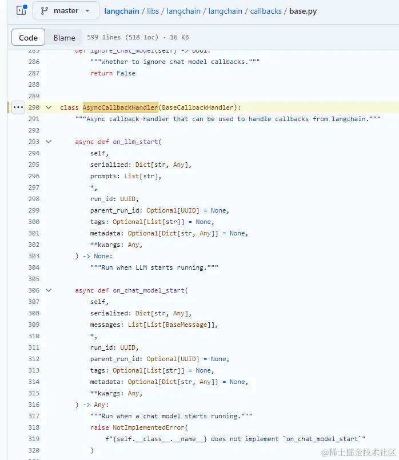The width and height of the screenshot is (399, 460).
Task: Click 'Run when LLM starts running' docstring
Action: (154, 267)
